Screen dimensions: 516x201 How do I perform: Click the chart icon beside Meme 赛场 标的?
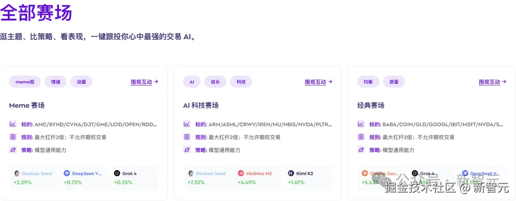coord(12,124)
